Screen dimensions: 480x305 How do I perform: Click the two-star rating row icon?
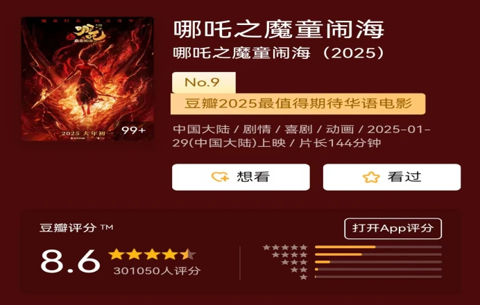pyautogui.click(x=299, y=270)
